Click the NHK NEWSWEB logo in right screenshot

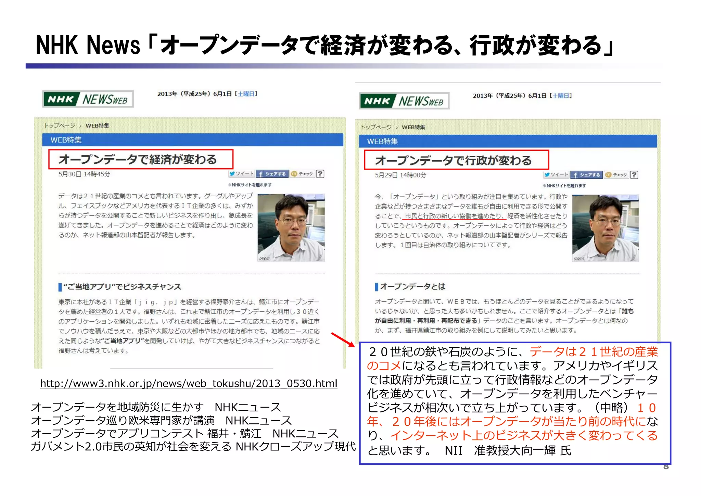404,101
